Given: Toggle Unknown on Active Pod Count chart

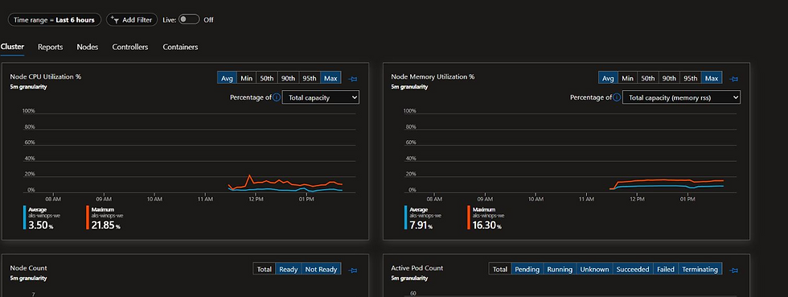Looking at the screenshot, I should [594, 270].
